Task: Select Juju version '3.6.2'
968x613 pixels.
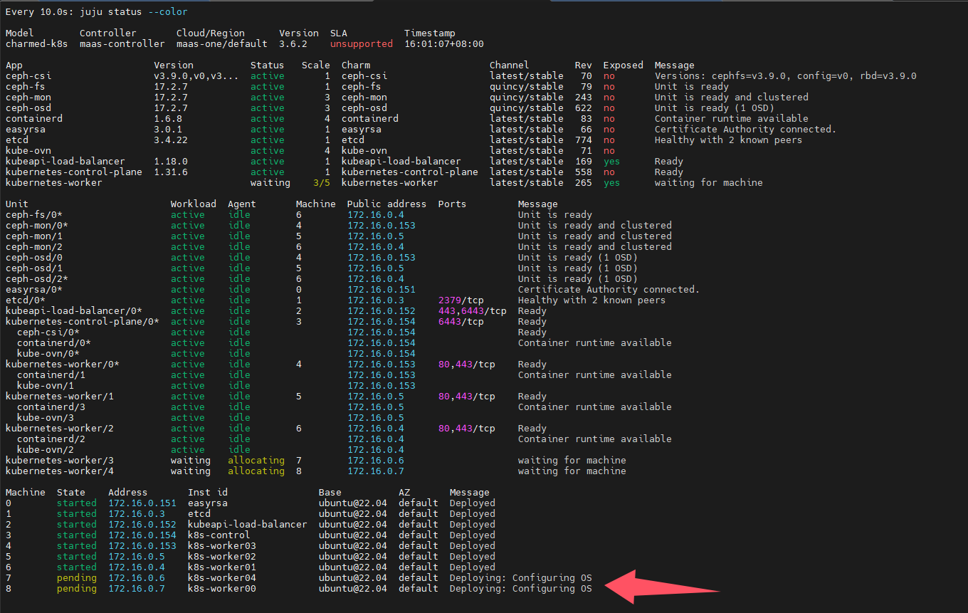Action: (x=293, y=44)
